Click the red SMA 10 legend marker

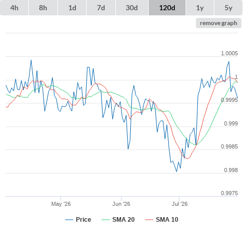149,220
